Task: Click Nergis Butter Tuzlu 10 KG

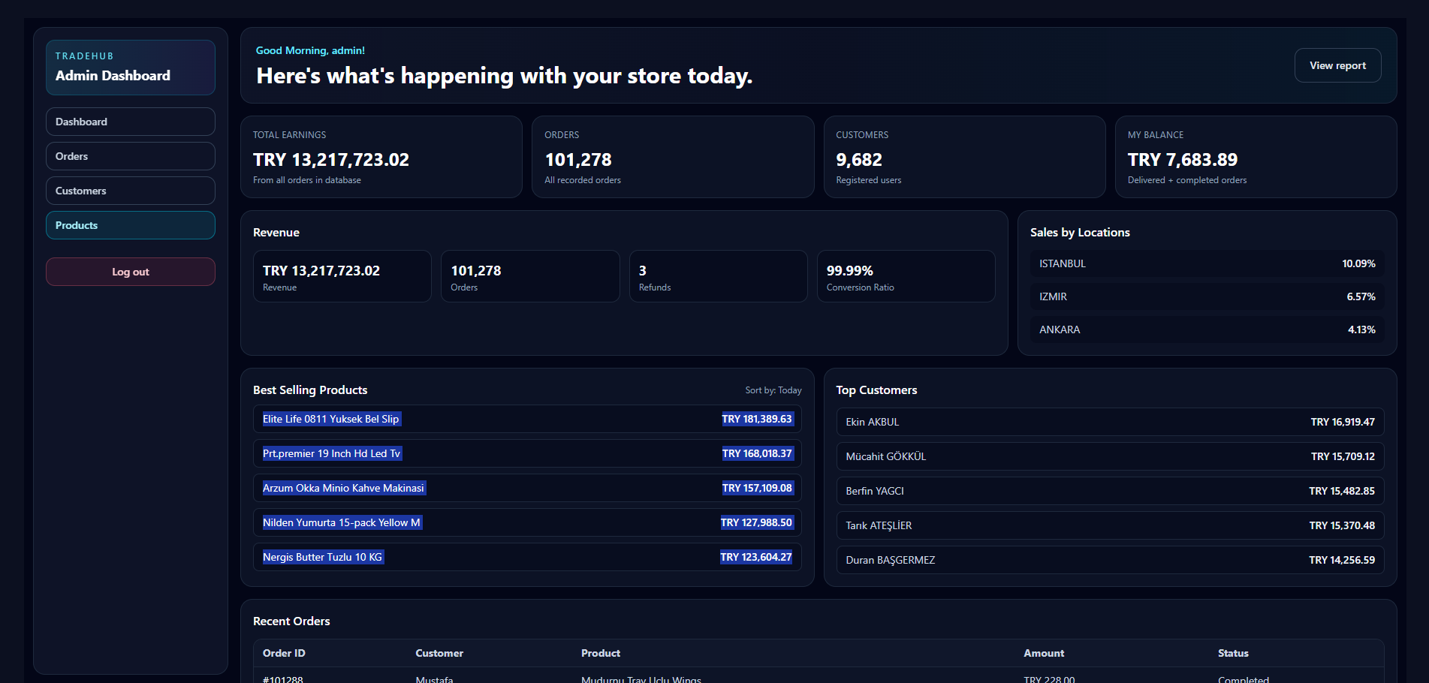Action: [323, 557]
